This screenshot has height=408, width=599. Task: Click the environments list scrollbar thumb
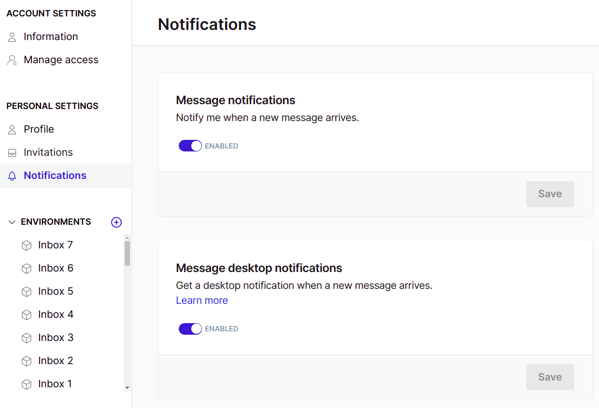pos(127,253)
